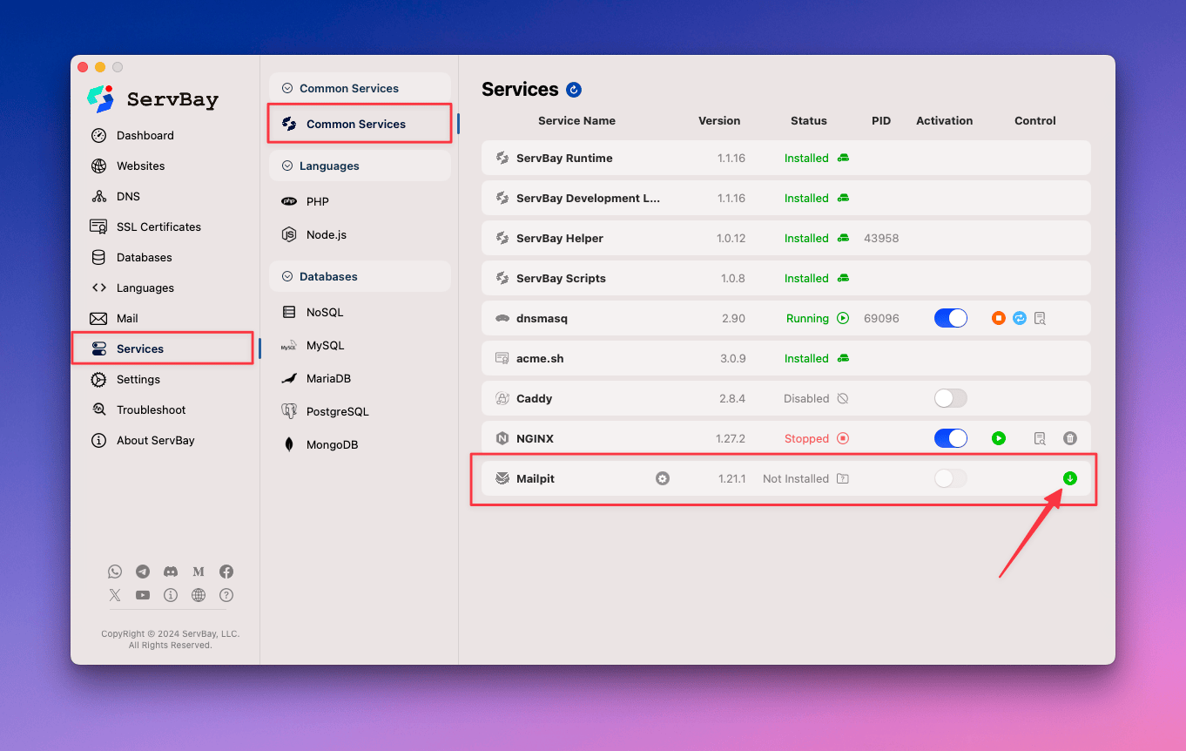
Task: Stop the dnsmasq service
Action: tap(998, 318)
